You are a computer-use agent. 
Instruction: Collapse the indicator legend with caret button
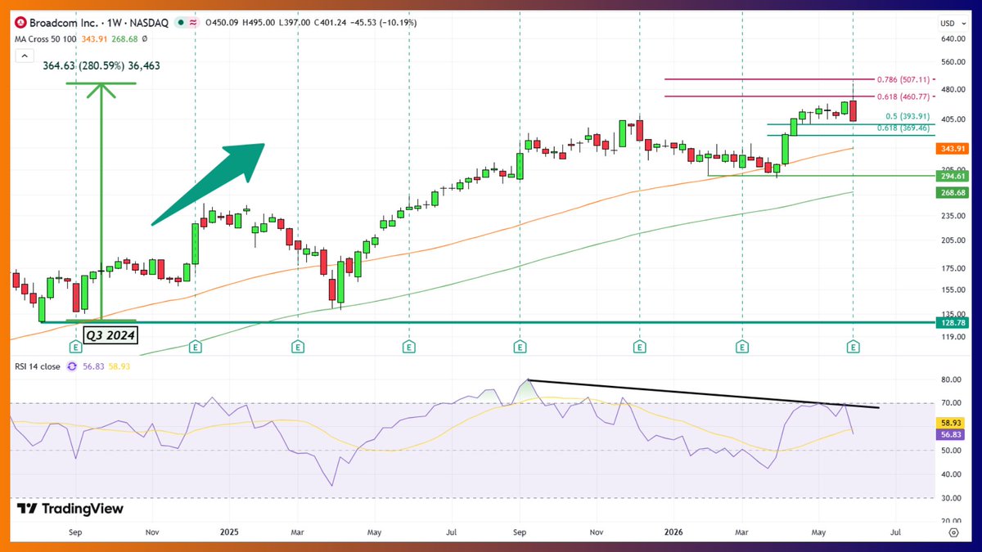coord(24,57)
